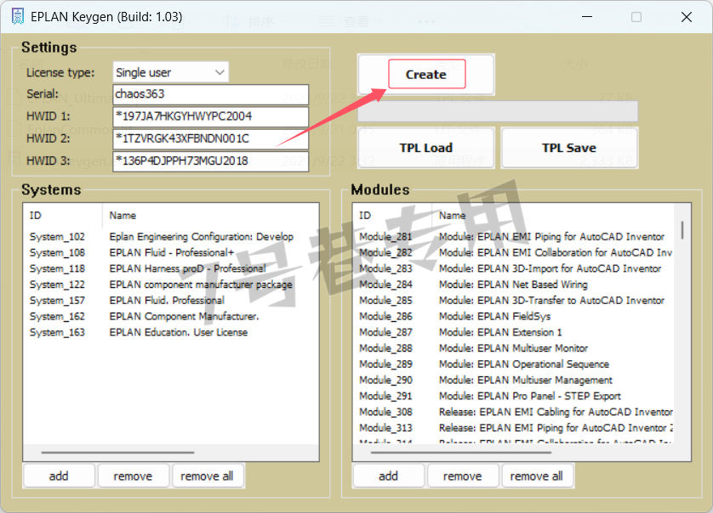Click the Systems list horizontal scrollbar
713x513 pixels.
117,453
